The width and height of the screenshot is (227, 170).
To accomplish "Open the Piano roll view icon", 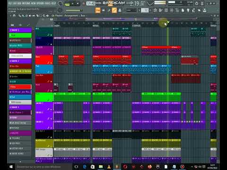I will pos(161,10).
